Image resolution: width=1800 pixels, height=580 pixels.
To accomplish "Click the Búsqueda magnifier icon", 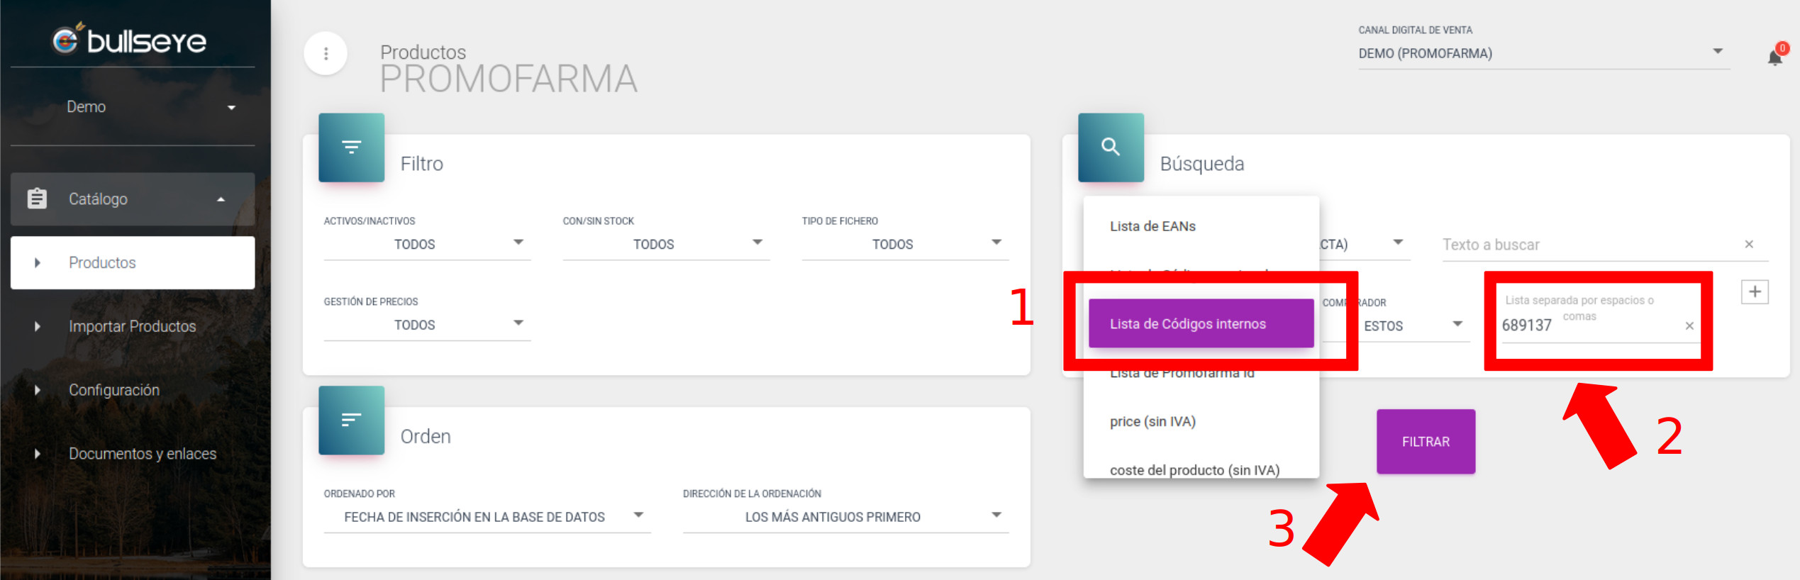I will [1110, 147].
